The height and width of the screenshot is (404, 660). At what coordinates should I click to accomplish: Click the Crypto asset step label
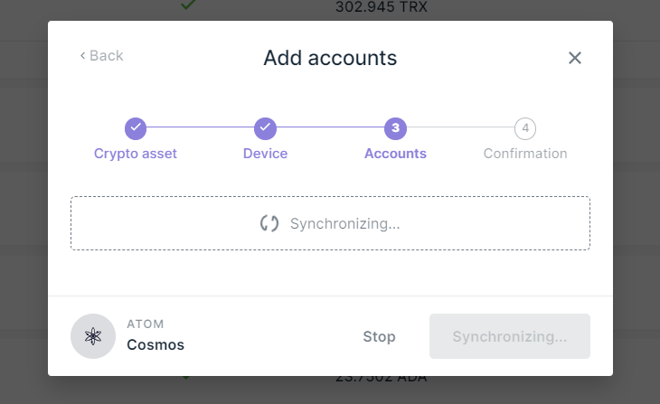136,154
